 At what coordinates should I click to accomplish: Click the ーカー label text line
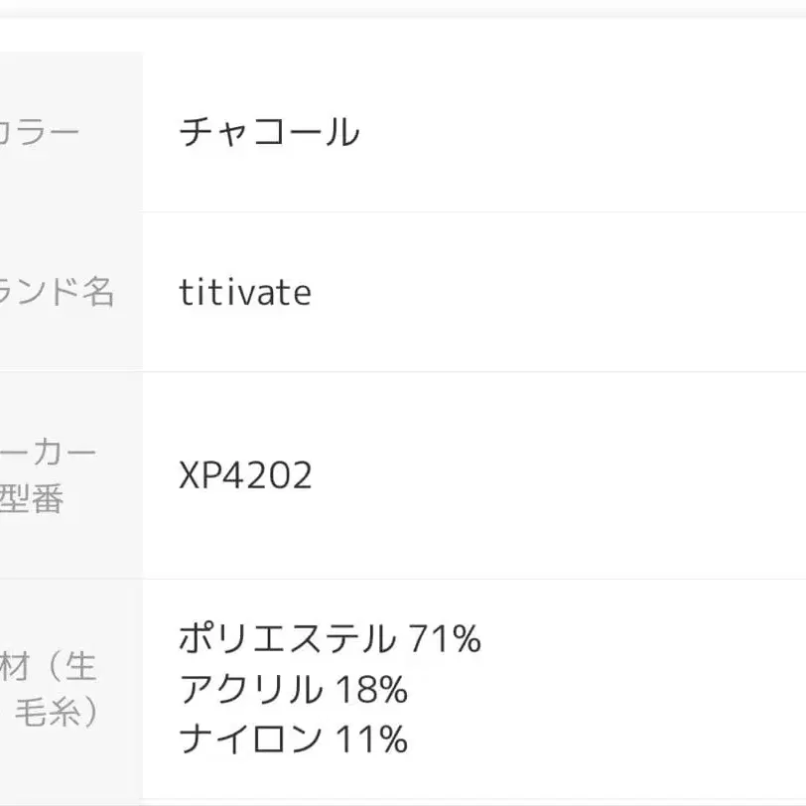(50, 453)
